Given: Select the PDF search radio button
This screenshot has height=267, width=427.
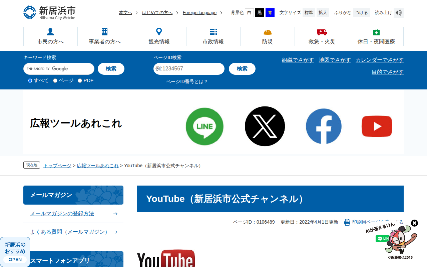Looking at the screenshot, I should pos(80,80).
